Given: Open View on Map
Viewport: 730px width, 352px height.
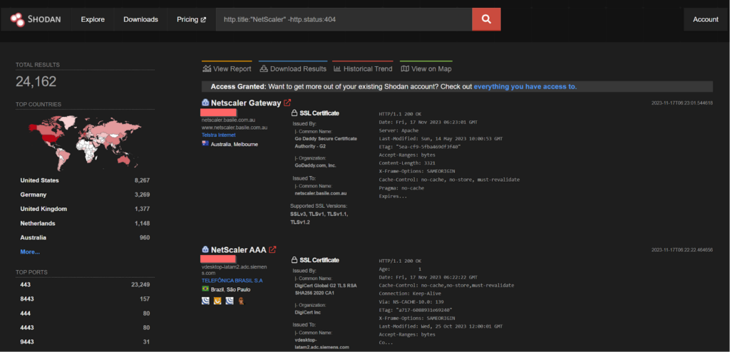Looking at the screenshot, I should pos(426,69).
